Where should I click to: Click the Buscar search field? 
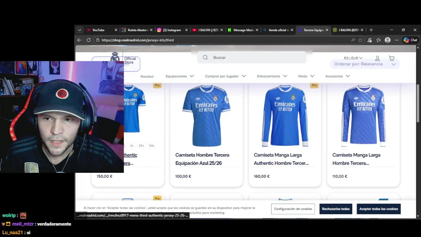[x=252, y=58]
